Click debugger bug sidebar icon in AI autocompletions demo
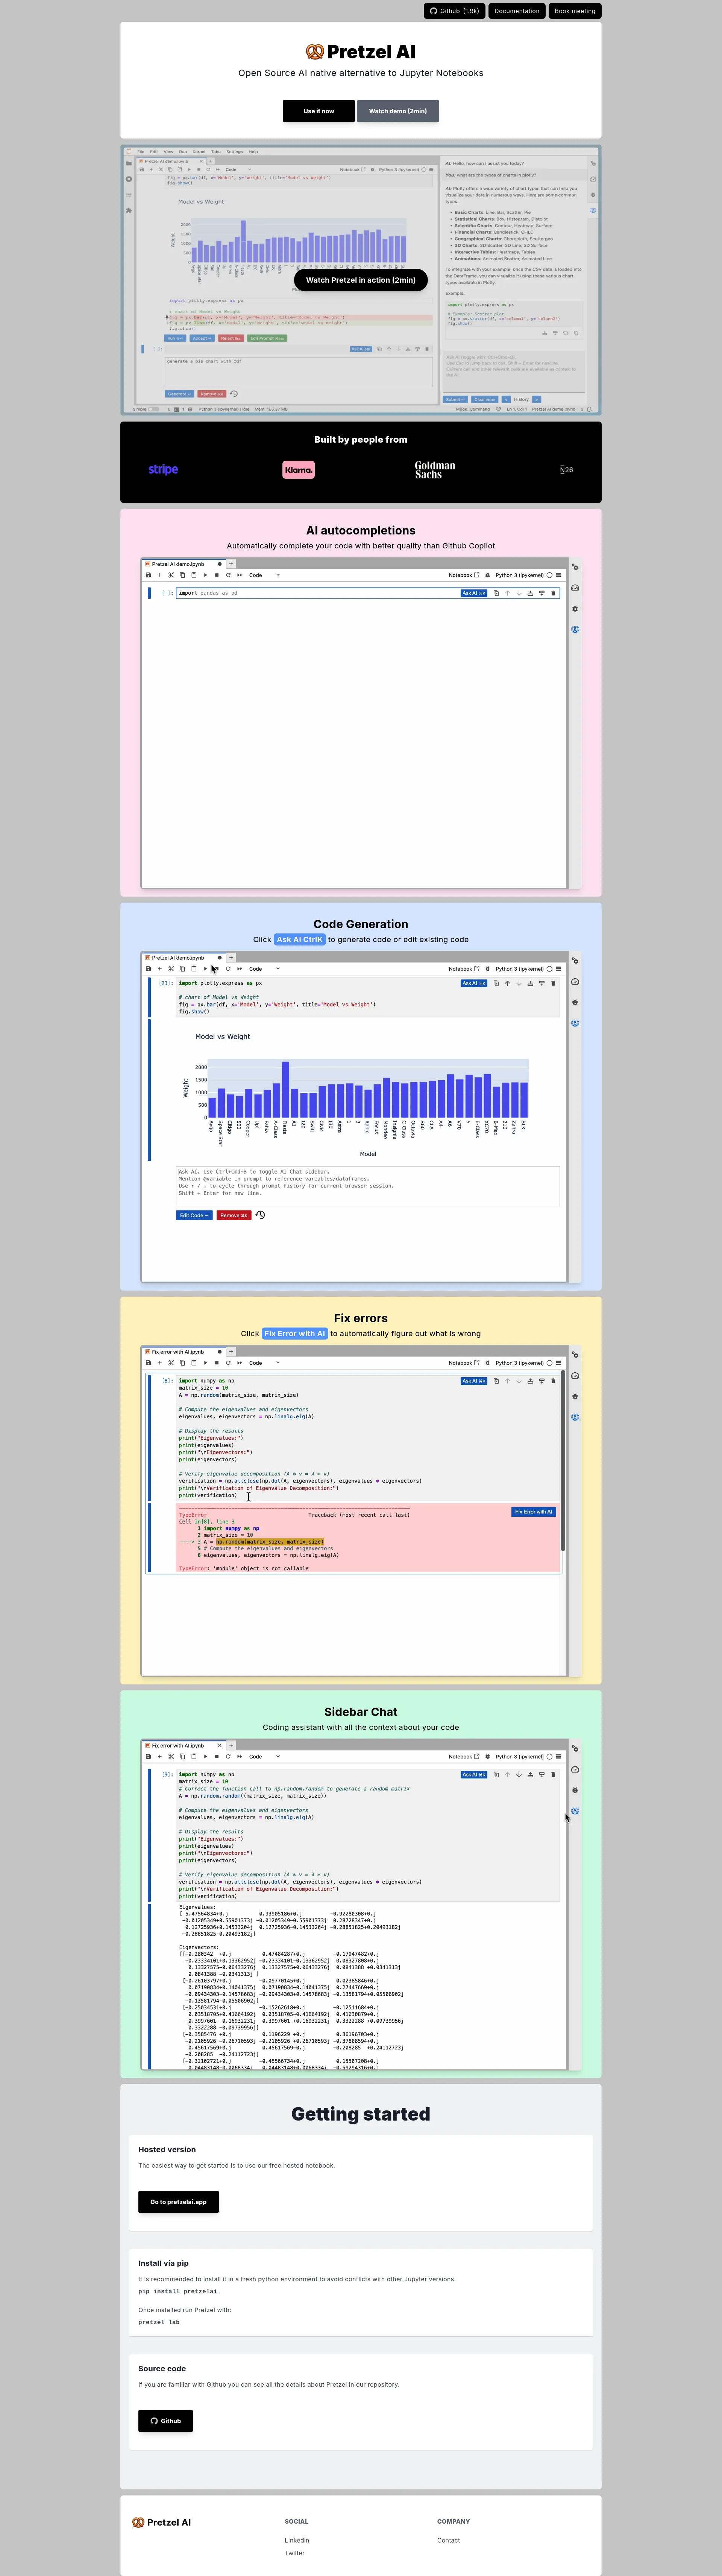 pyautogui.click(x=575, y=609)
